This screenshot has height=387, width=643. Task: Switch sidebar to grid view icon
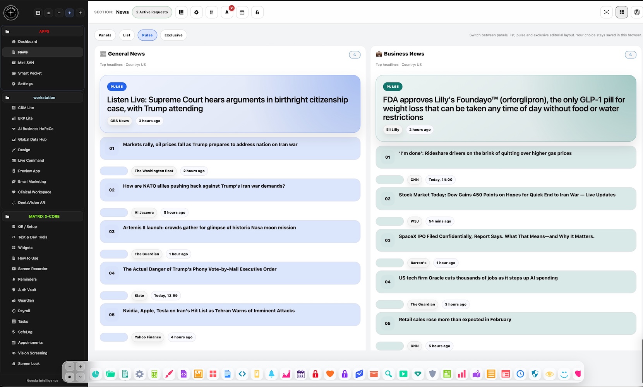point(38,13)
